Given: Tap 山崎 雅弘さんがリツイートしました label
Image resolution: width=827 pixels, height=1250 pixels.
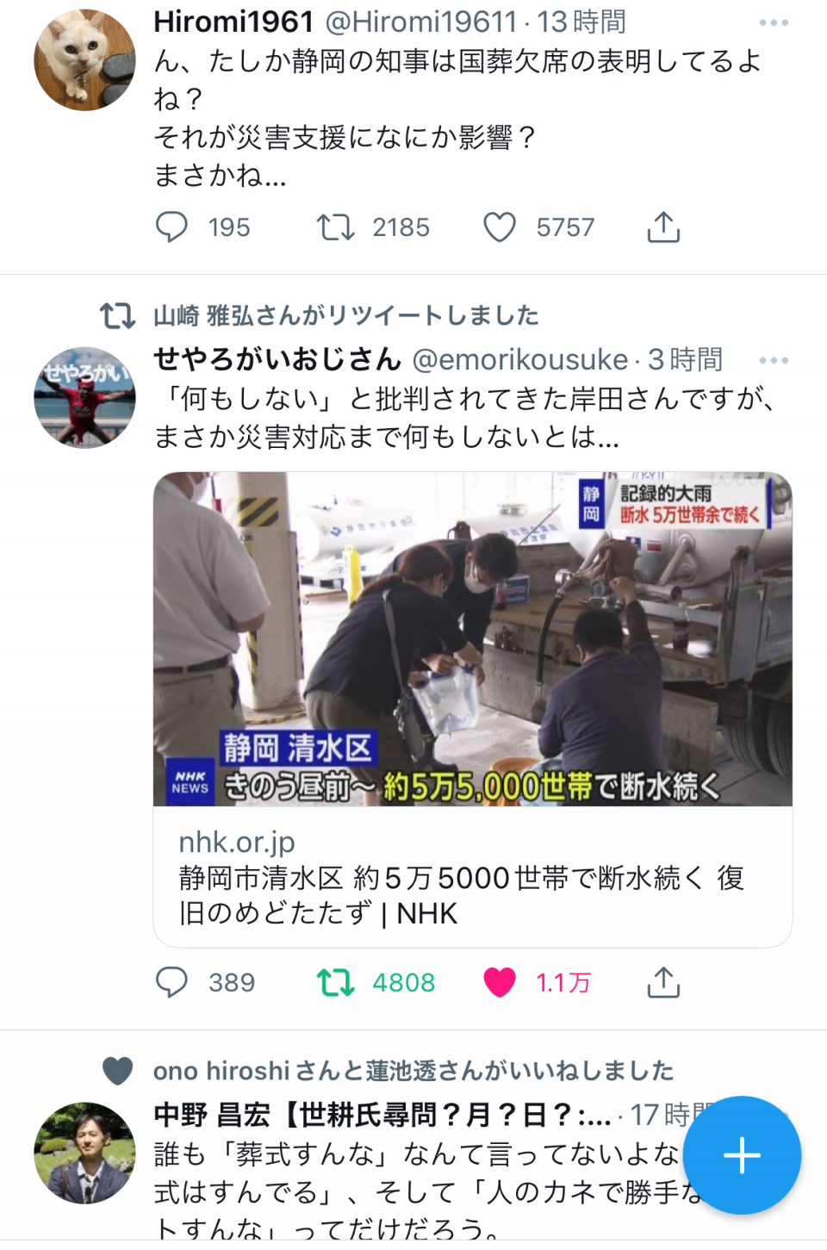Looking at the screenshot, I should [x=346, y=316].
